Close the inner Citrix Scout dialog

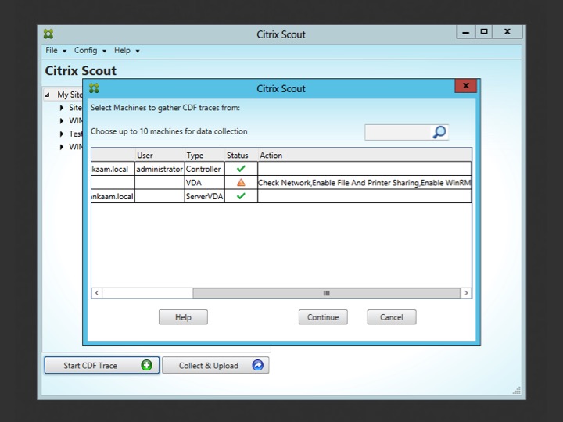click(466, 86)
